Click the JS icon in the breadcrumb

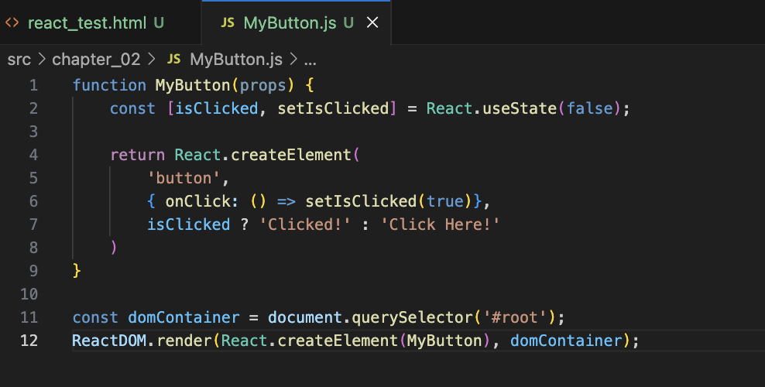click(x=173, y=60)
